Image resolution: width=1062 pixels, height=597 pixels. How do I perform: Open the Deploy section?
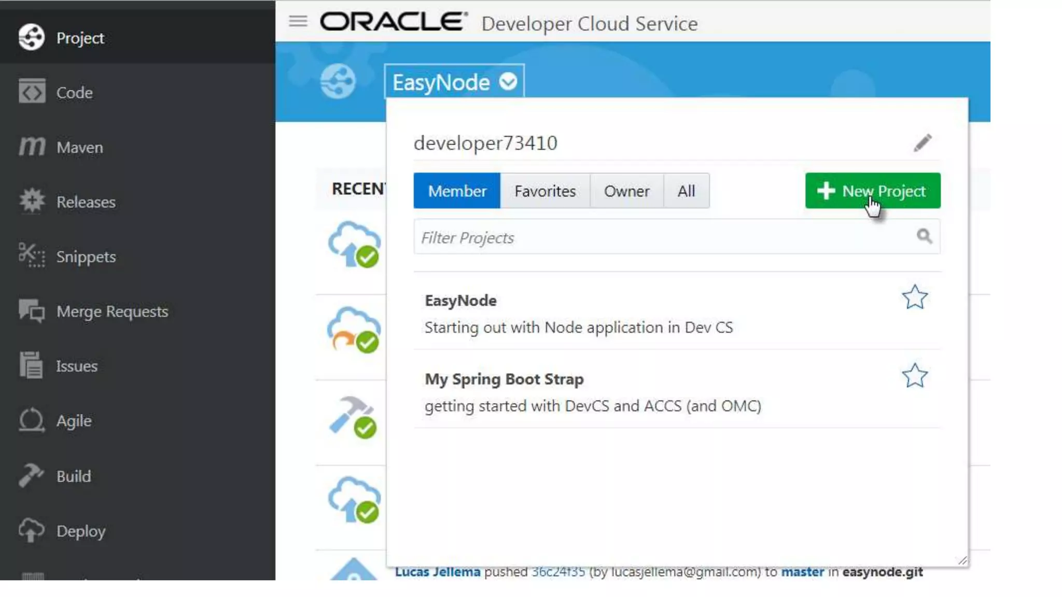point(80,531)
